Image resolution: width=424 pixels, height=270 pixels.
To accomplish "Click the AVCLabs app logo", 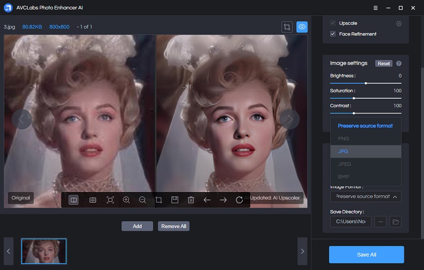I will pyautogui.click(x=8, y=7).
